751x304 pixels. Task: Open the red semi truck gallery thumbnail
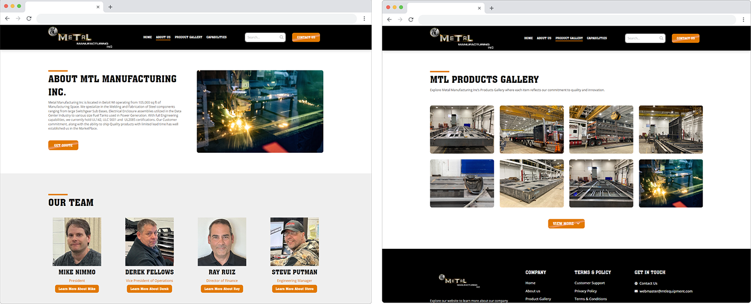coord(531,129)
